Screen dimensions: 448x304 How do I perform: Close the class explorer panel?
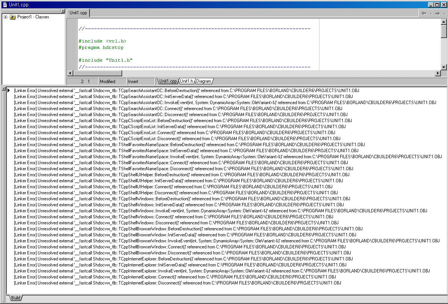tap(63, 11)
